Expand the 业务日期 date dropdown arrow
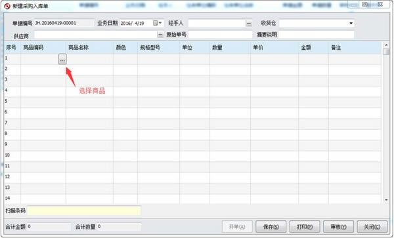 tap(160, 23)
